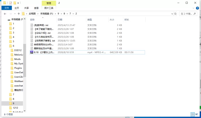Refresh the current folder
Image resolution: width=201 pixels, height=118 pixels.
click(175, 14)
